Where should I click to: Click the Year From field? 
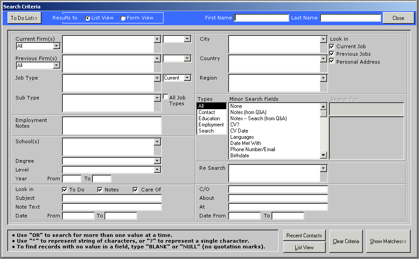click(x=72, y=179)
